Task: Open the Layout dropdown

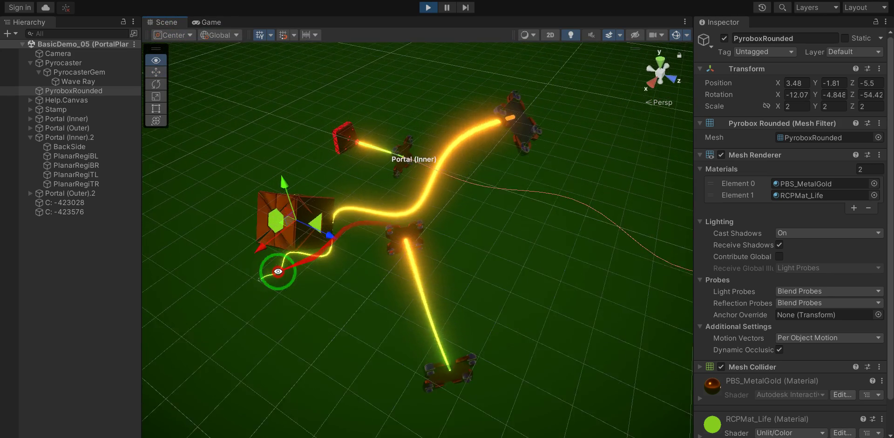Action: pyautogui.click(x=866, y=7)
